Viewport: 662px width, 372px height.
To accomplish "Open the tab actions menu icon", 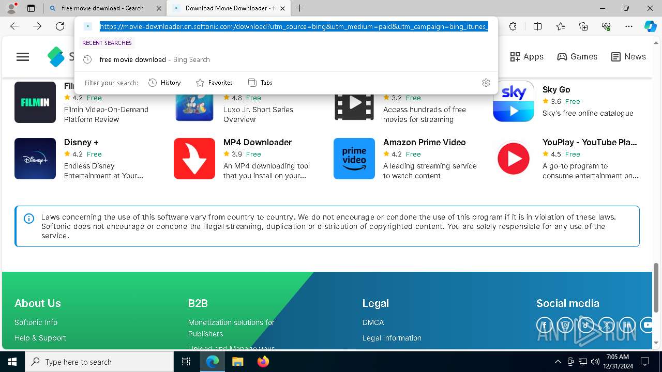I will pyautogui.click(x=31, y=8).
